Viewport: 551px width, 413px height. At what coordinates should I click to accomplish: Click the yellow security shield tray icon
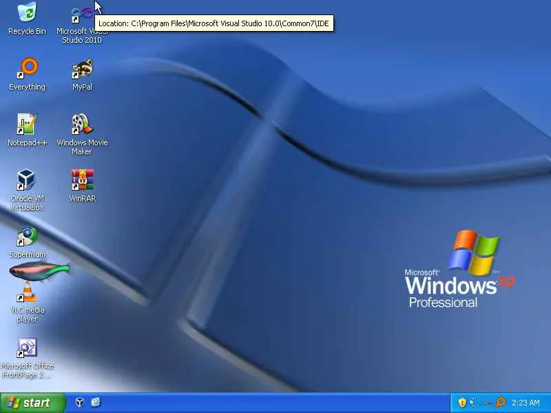[x=462, y=403]
